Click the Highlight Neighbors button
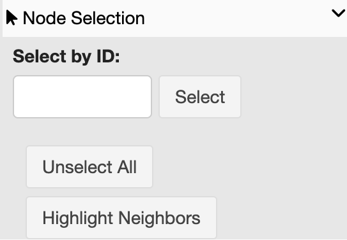The image size is (347, 240). point(121,218)
